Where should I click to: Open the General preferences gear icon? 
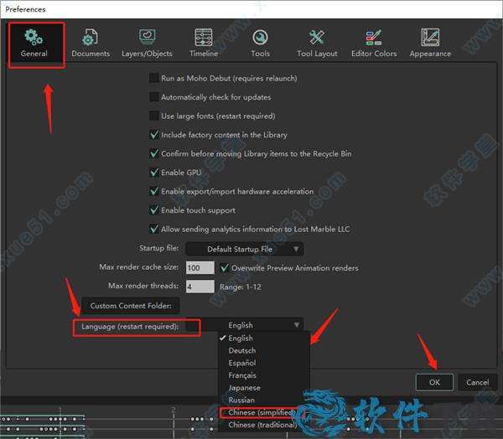34,38
